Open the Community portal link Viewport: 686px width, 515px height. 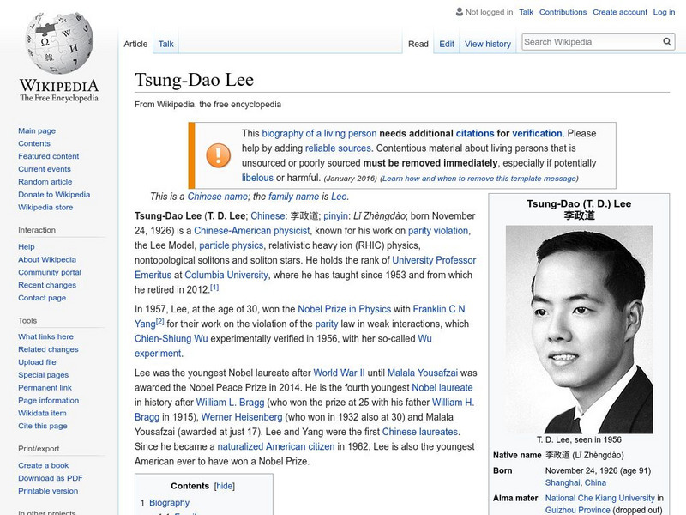(x=50, y=272)
